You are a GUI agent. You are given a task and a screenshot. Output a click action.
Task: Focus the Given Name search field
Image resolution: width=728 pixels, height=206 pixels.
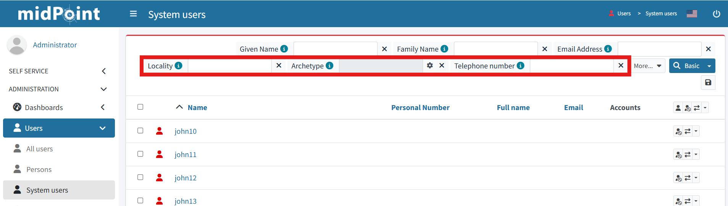[335, 49]
